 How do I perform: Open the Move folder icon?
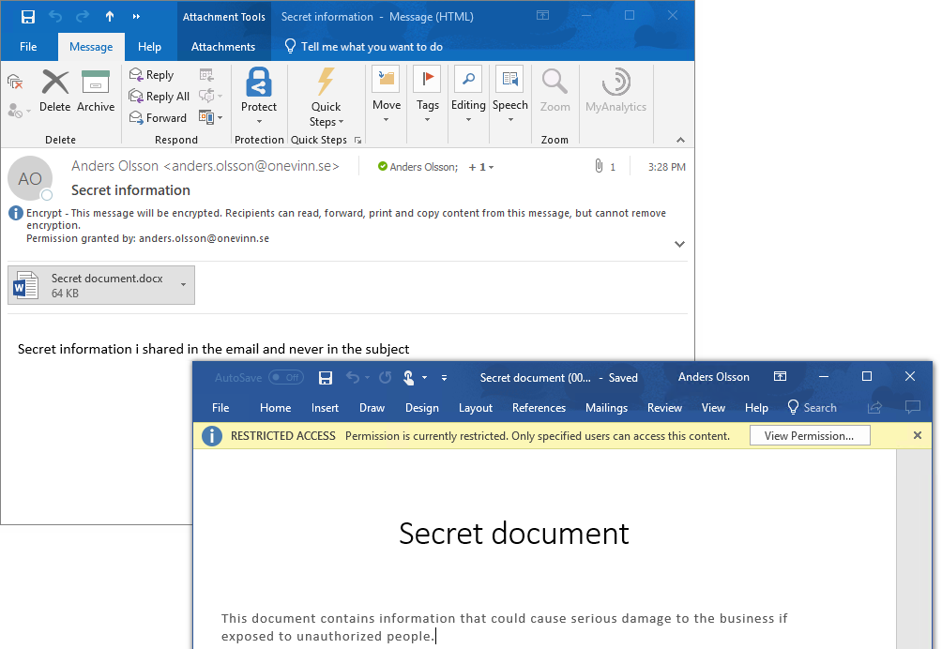pos(386,81)
